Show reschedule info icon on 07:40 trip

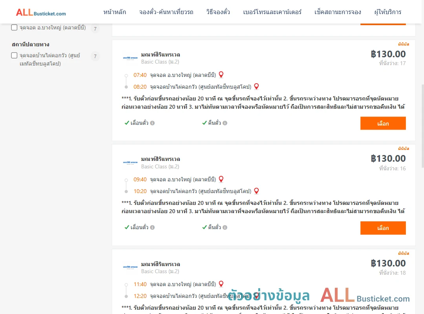(x=152, y=123)
